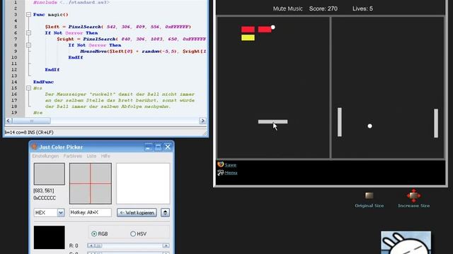Click the yellow brick in the game
Viewport: 453px width, 254px height.
point(248,37)
